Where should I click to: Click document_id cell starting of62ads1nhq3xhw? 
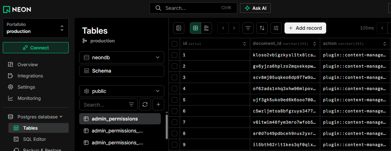tap(285, 88)
